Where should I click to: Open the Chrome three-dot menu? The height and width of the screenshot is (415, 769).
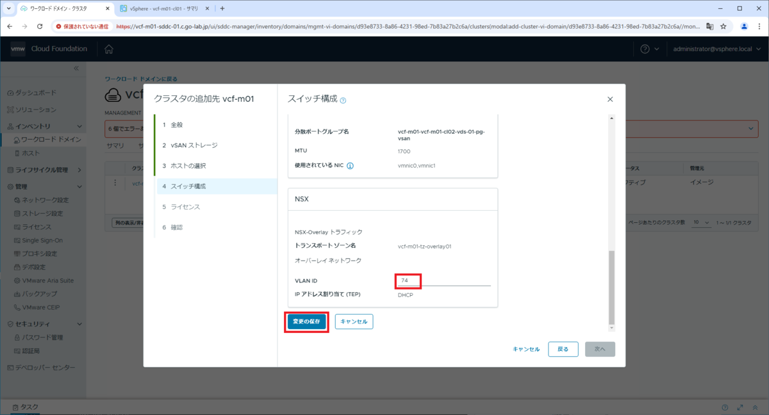[x=759, y=26]
